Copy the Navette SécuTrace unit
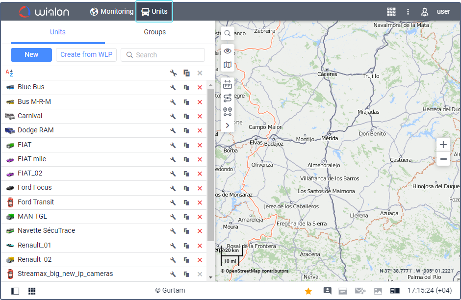This screenshot has height=300, width=461. pyautogui.click(x=186, y=231)
